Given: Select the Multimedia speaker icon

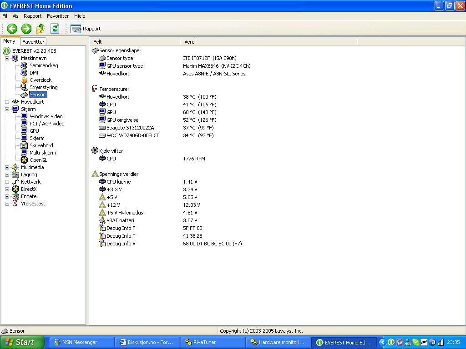Looking at the screenshot, I should 15,167.
